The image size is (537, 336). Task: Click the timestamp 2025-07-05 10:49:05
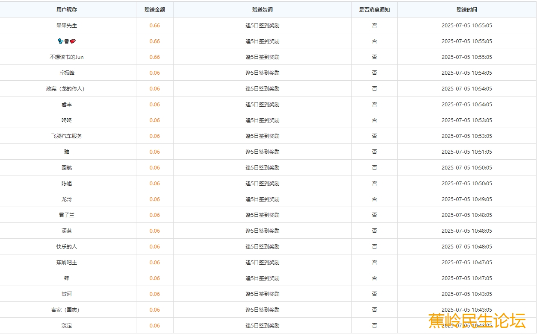click(x=466, y=199)
